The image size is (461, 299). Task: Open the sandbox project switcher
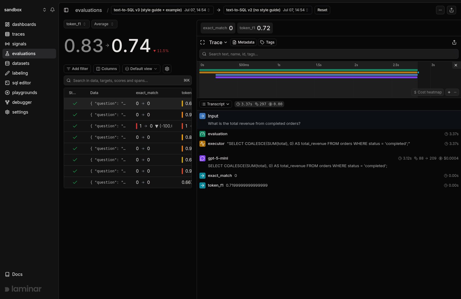coord(25,10)
